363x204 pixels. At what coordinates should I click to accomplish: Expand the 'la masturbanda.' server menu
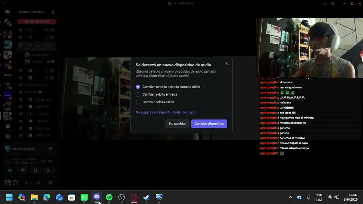click(32, 12)
